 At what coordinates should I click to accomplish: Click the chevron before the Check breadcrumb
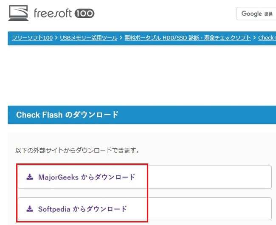[x=254, y=38]
